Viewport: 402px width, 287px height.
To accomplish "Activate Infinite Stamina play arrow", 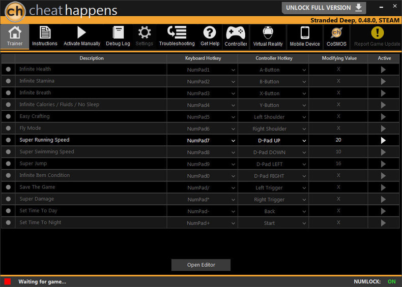I will click(383, 81).
